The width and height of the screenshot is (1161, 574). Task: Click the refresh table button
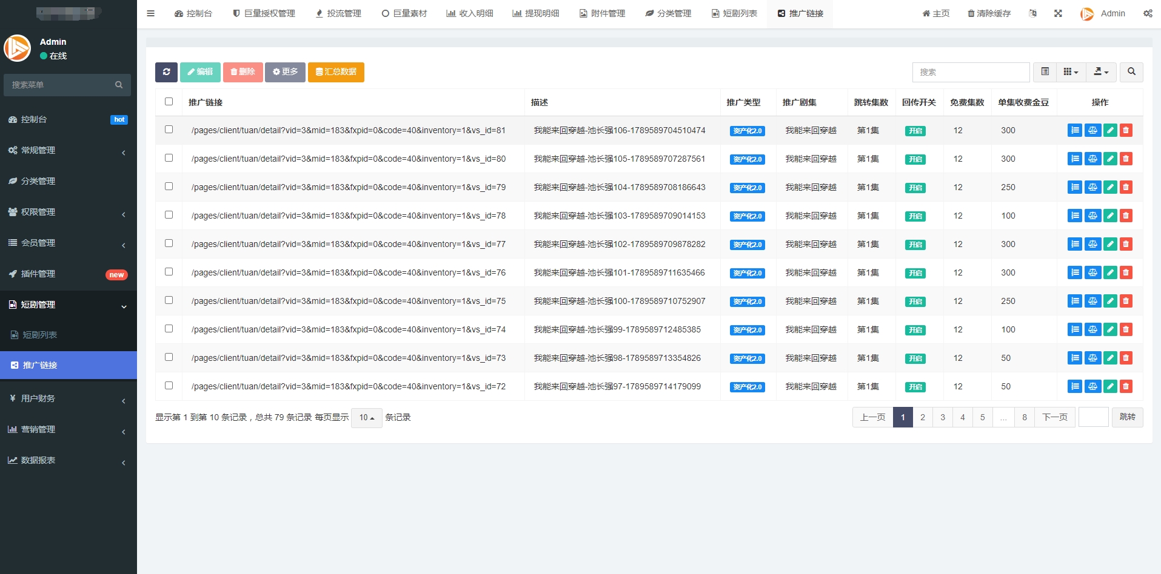(166, 72)
